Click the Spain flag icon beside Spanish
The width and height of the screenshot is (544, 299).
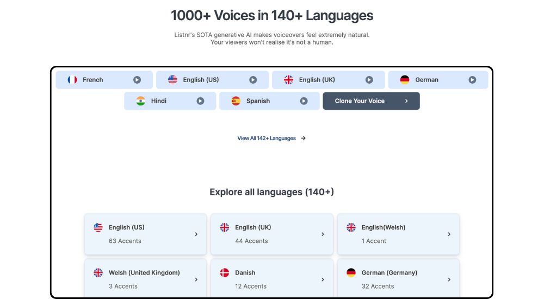236,101
